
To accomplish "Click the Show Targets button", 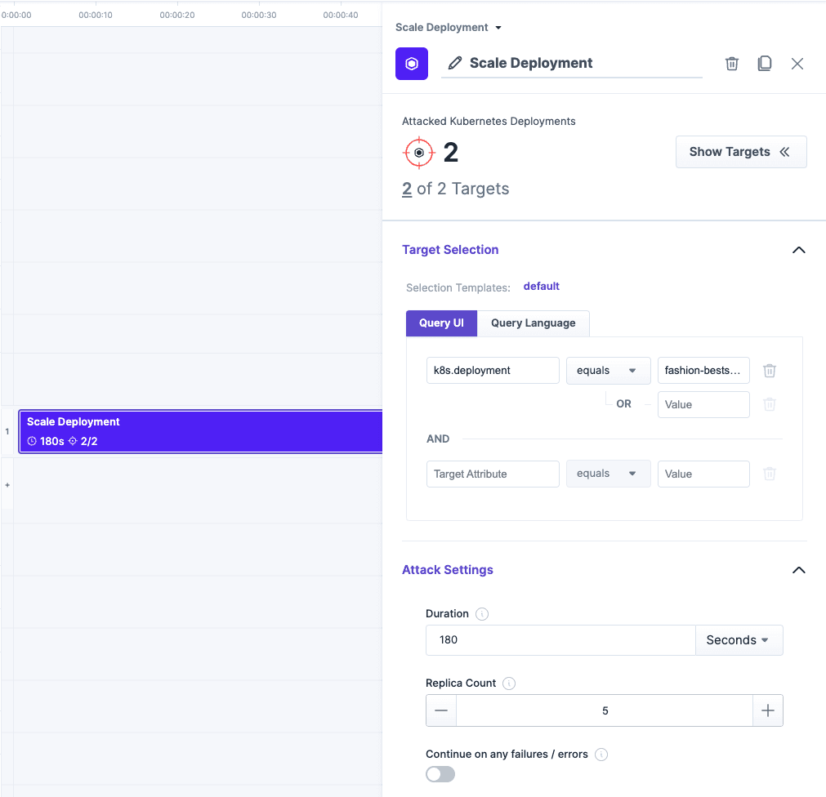I will point(740,152).
